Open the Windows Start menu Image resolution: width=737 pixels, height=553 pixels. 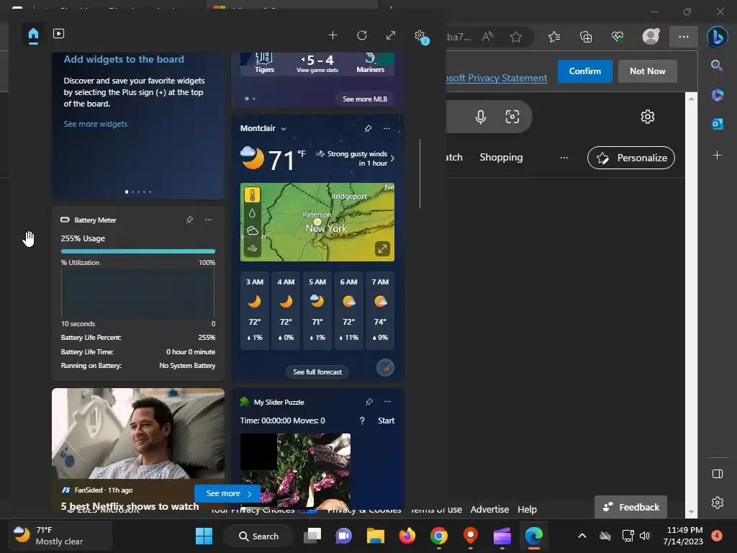pos(204,536)
